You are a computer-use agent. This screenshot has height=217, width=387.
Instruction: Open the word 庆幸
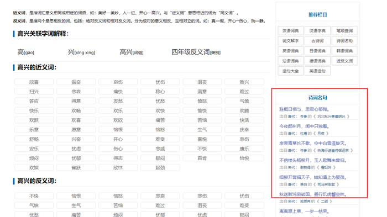coord(244,130)
